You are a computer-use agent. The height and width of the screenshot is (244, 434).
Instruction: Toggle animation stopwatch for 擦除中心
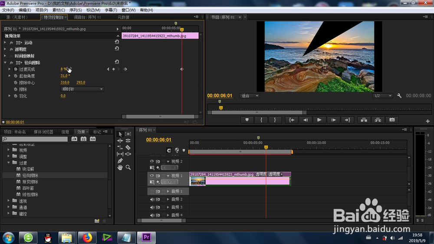point(16,82)
